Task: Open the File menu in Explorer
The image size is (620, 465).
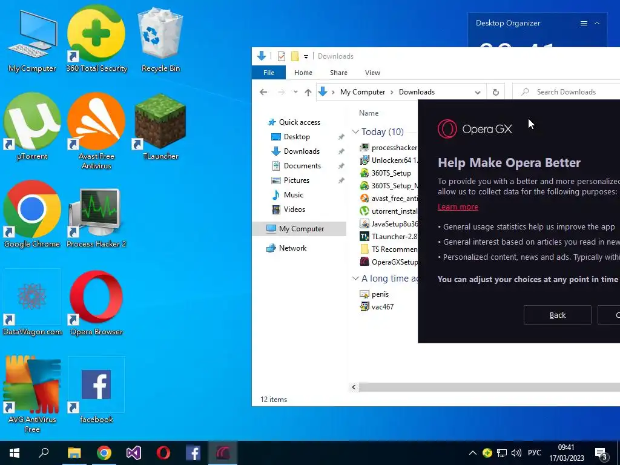Action: click(269, 73)
